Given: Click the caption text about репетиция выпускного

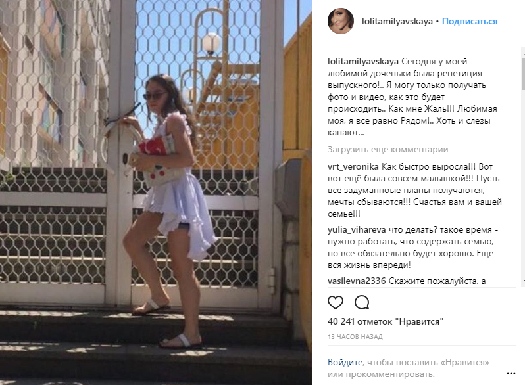Looking at the screenshot, I should (x=412, y=97).
